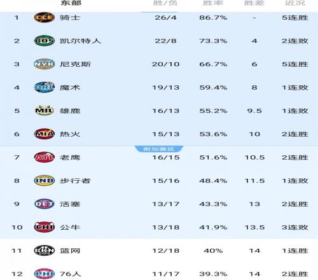
Task: Sort by the 胜/负 column header
Action: pyautogui.click(x=165, y=3)
